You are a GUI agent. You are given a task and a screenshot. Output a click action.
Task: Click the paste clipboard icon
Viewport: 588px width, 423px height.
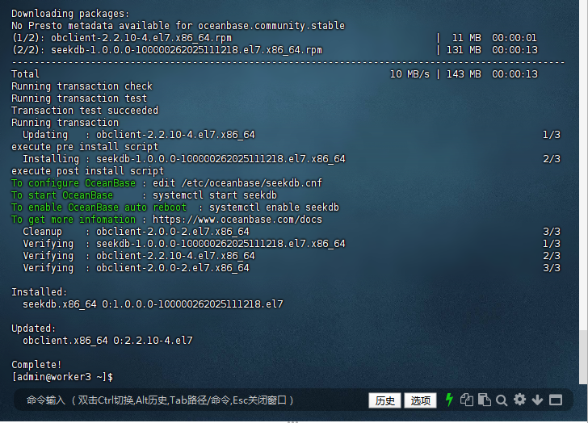pyautogui.click(x=484, y=400)
